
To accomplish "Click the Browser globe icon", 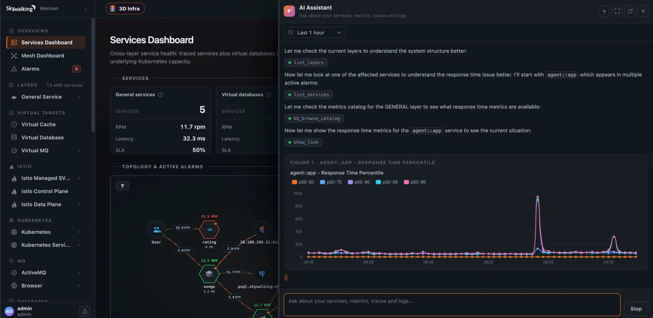I will [14, 286].
